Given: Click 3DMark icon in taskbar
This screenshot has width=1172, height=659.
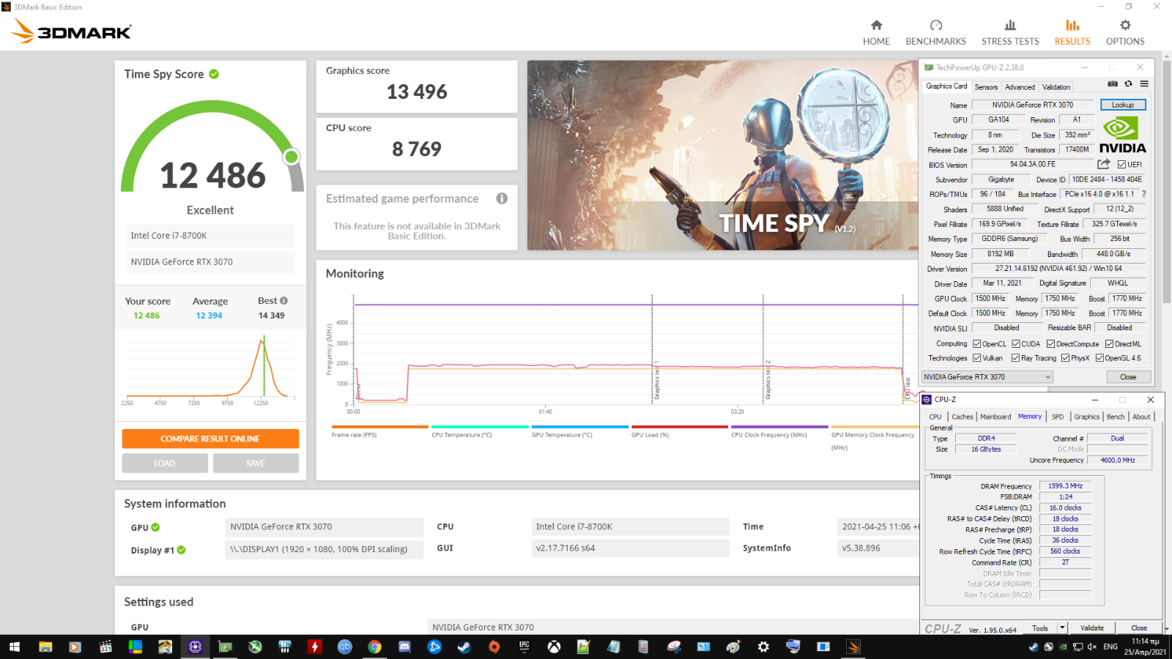Looking at the screenshot, I should tap(853, 647).
